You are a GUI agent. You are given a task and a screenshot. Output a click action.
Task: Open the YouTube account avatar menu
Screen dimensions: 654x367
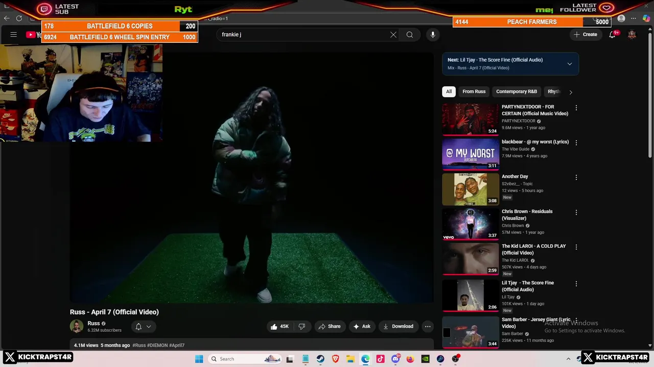point(632,35)
